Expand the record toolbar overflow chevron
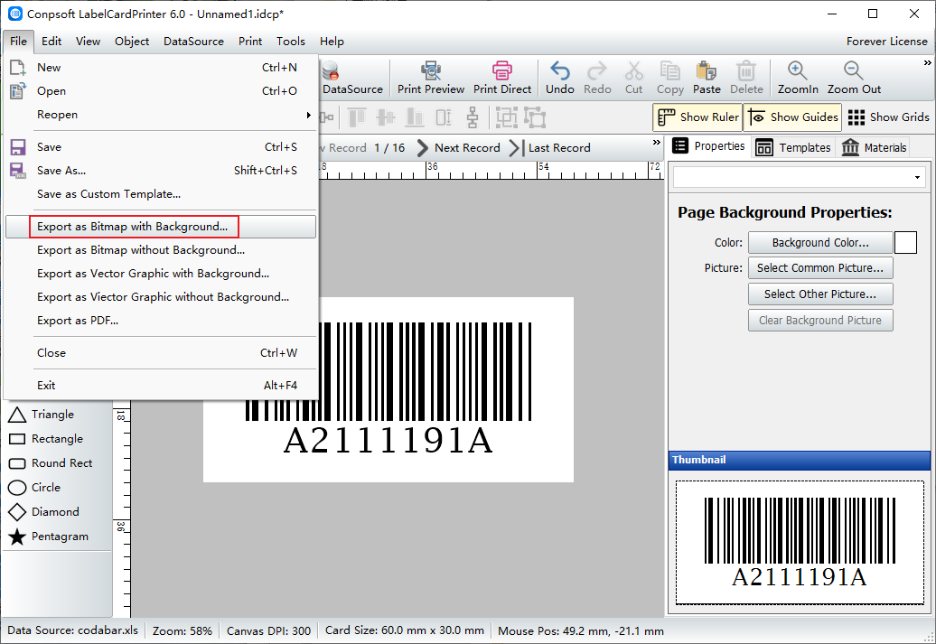Screen dimensions: 936x644 tap(657, 143)
